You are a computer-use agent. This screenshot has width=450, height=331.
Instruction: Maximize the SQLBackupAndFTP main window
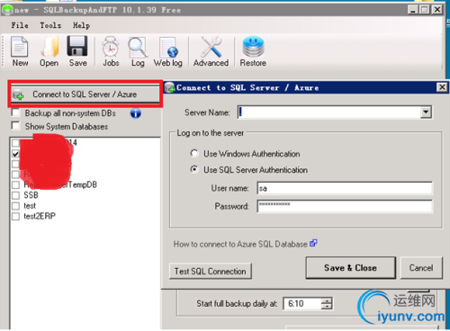click(425, 10)
